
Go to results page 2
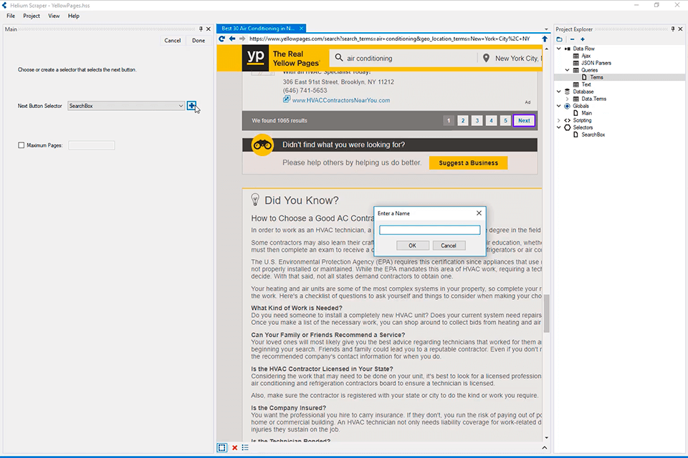click(x=462, y=120)
